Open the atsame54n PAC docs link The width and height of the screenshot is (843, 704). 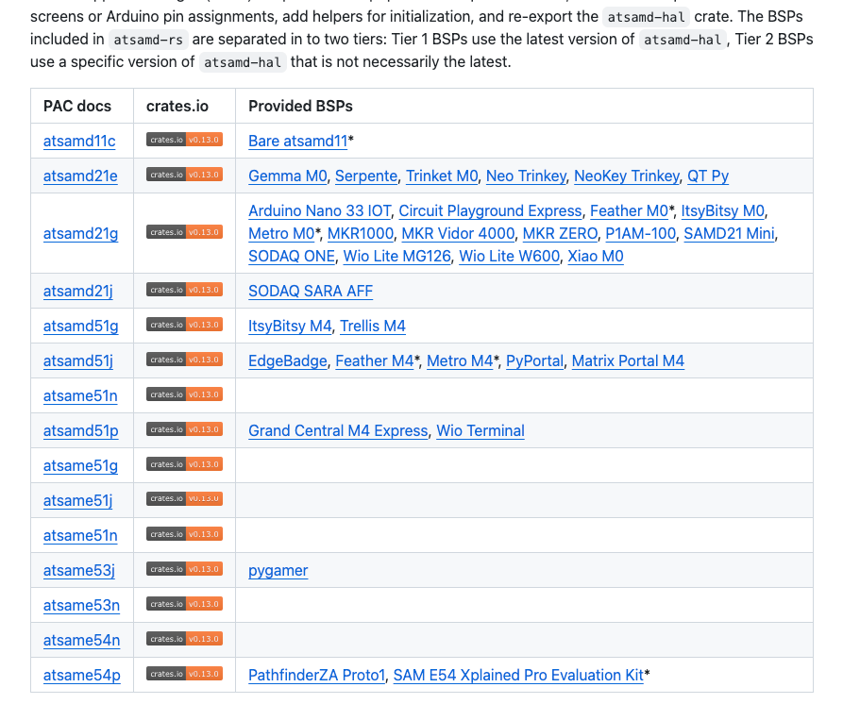coord(81,640)
